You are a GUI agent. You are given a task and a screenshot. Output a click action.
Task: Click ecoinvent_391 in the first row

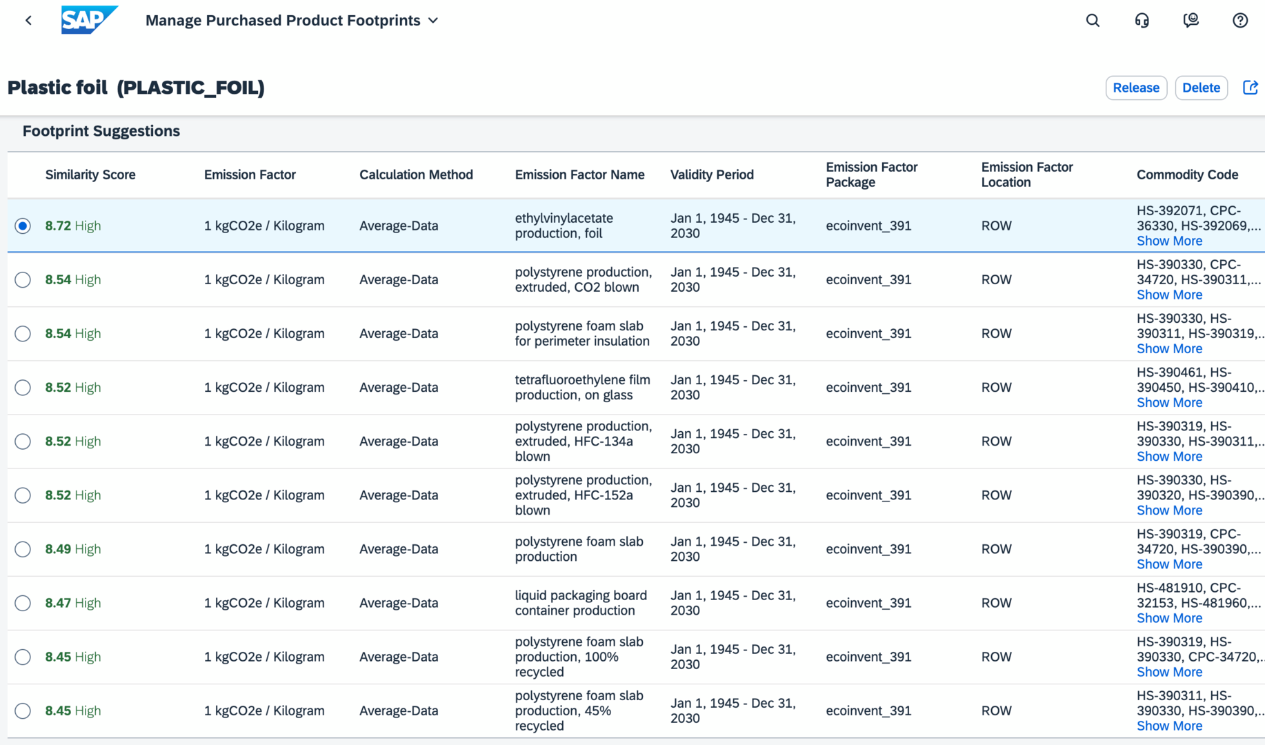point(868,226)
